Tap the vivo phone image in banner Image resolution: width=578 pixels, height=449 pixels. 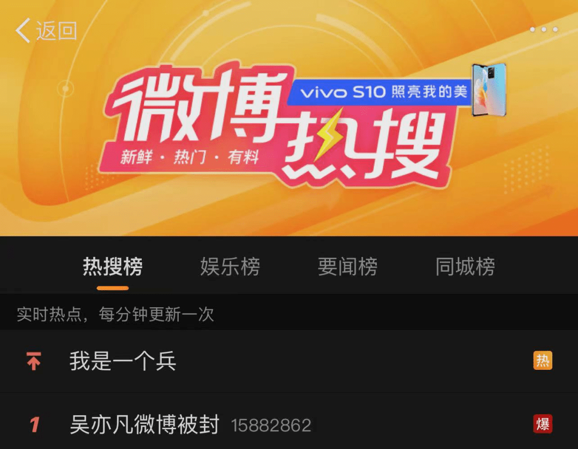click(489, 89)
